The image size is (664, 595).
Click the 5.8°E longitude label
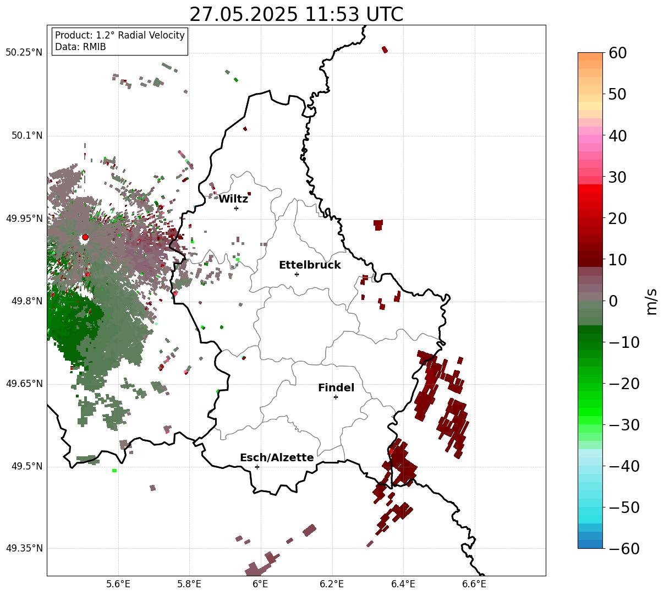pyautogui.click(x=190, y=584)
